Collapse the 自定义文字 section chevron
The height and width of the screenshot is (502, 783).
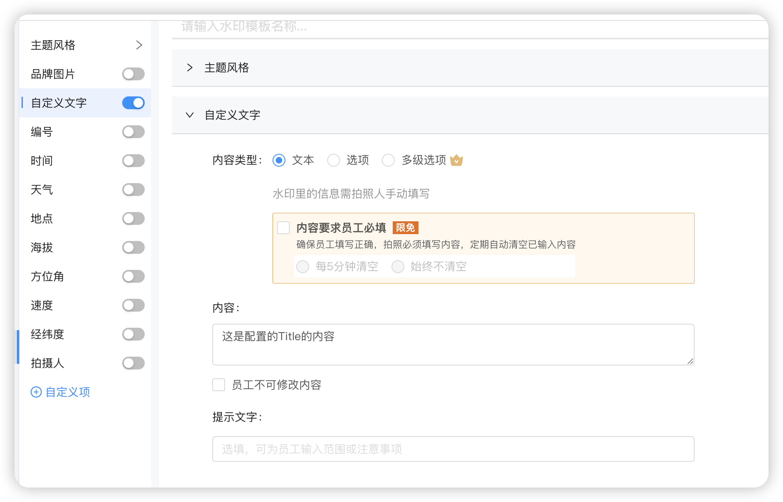190,115
